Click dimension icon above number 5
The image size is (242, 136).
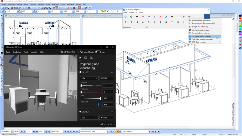point(149,17)
